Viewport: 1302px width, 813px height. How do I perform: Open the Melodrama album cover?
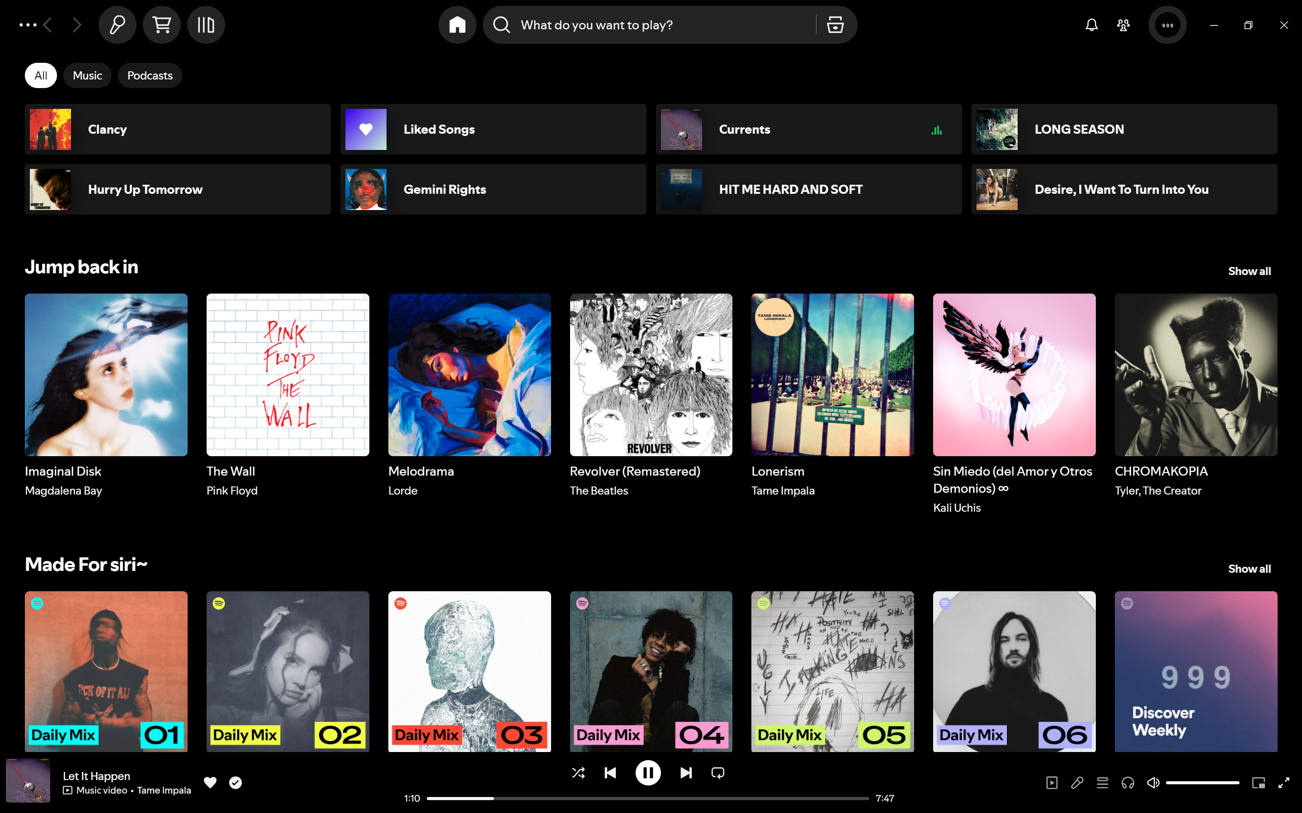469,375
